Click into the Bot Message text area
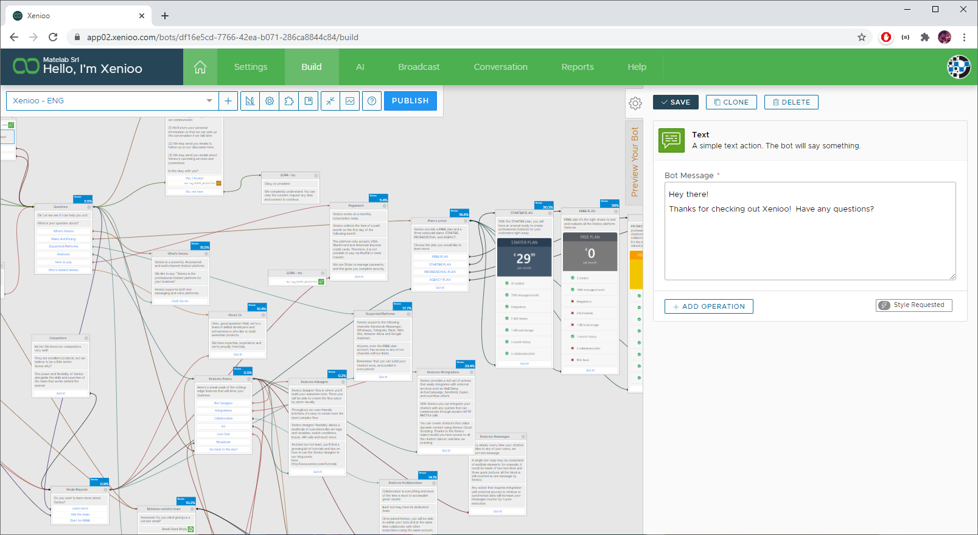The height and width of the screenshot is (535, 978). tap(810, 231)
